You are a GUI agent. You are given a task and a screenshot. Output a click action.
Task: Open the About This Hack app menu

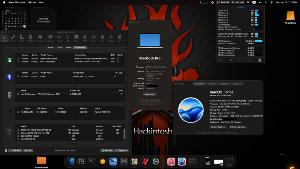[x=16, y=2]
